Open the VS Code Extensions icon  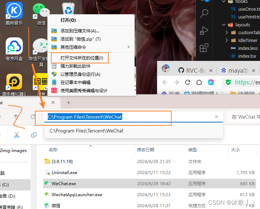point(204,48)
